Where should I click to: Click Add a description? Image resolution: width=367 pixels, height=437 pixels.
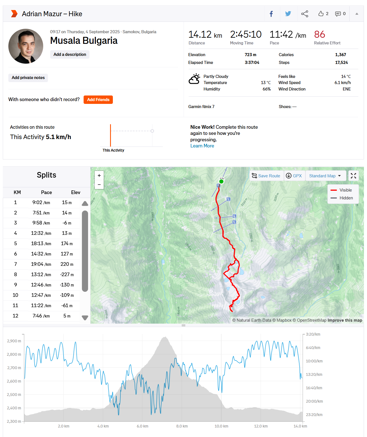(70, 54)
